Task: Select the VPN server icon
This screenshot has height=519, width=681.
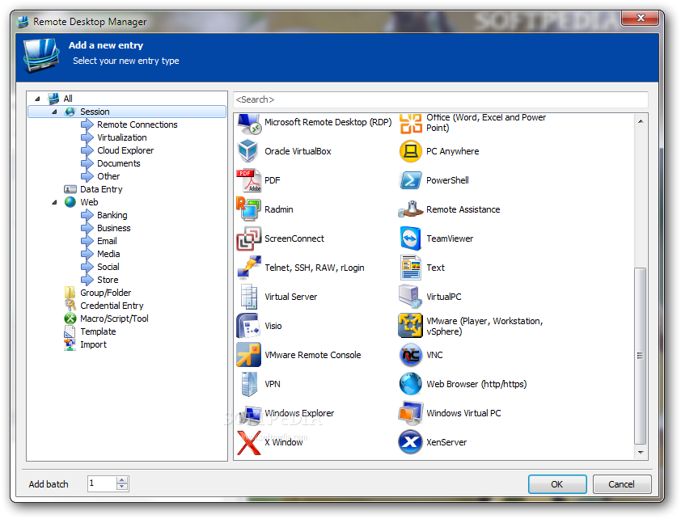Action: click(249, 384)
